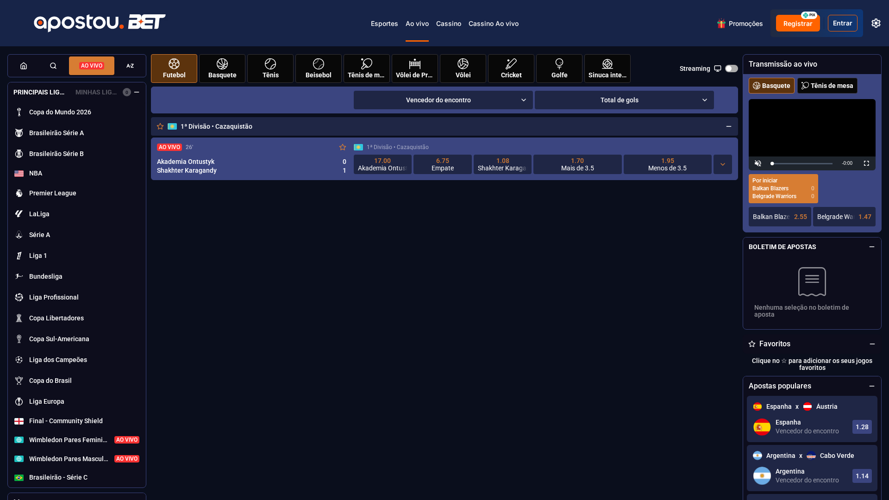The height and width of the screenshot is (500, 889).
Task: Open the Total de gols dropdown
Action: [x=624, y=100]
